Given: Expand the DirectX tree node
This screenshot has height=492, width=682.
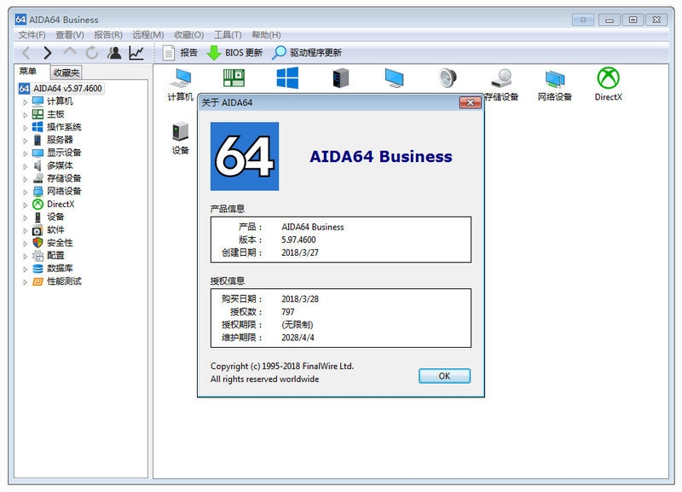Looking at the screenshot, I should (x=25, y=205).
